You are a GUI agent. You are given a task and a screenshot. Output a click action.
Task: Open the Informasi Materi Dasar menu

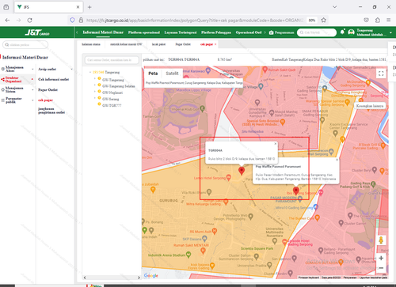point(103,32)
